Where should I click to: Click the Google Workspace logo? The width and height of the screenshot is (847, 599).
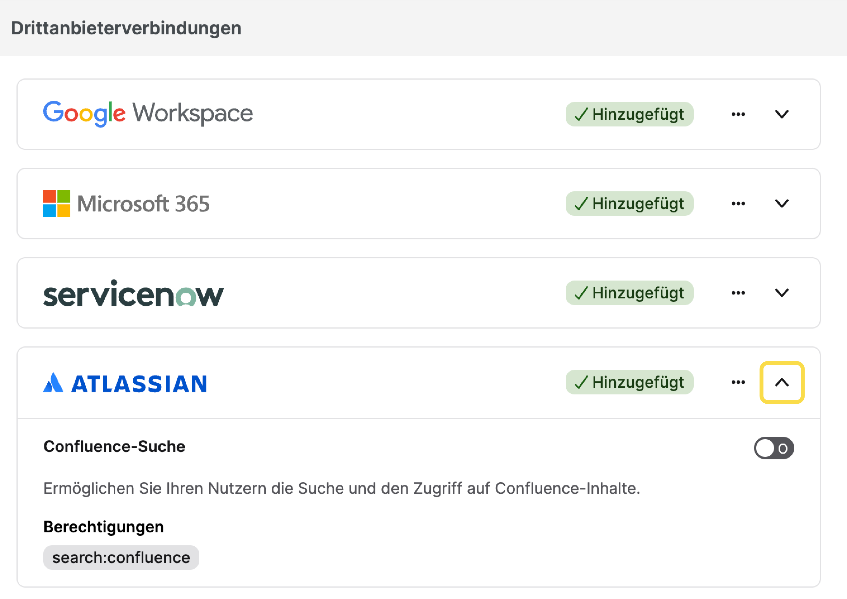(x=148, y=114)
